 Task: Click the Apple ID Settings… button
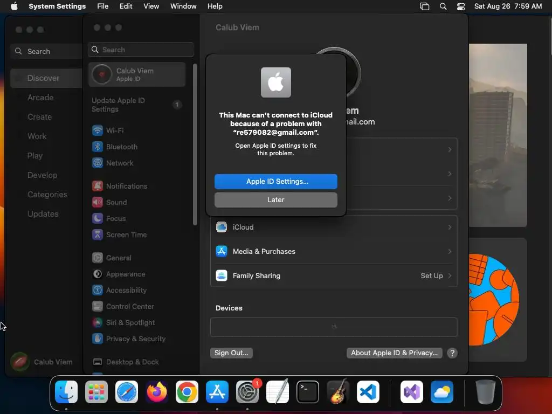click(275, 181)
